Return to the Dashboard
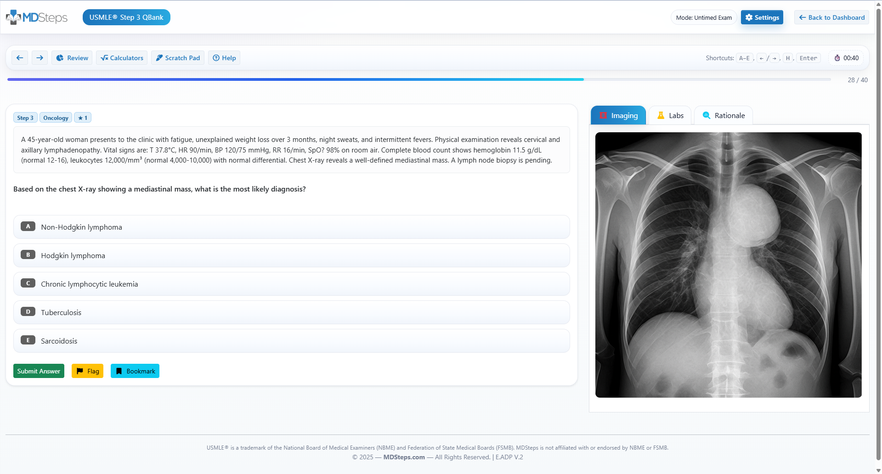Viewport: 882px width, 474px height. (831, 17)
